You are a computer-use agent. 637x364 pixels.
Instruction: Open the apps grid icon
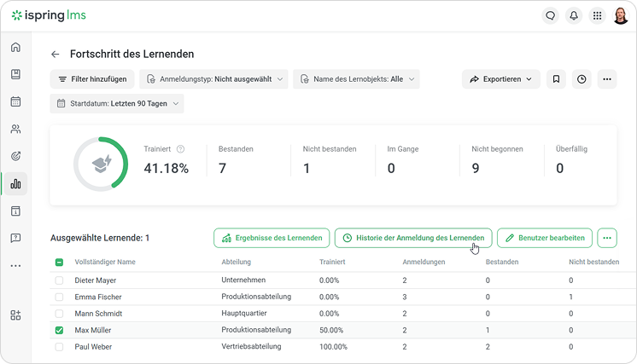(x=597, y=16)
